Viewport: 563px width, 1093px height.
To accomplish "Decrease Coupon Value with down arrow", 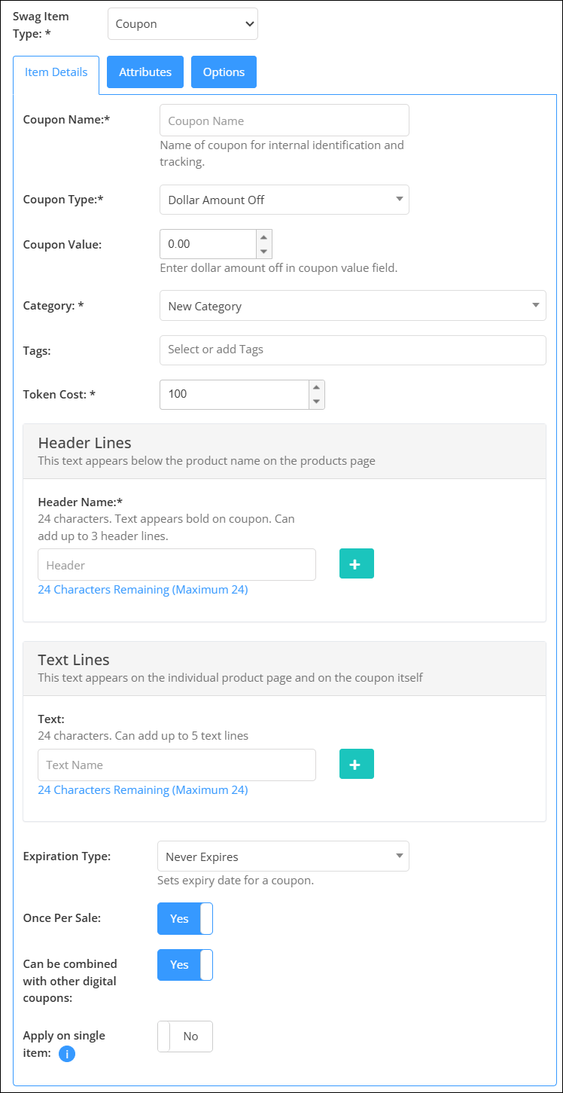I will 264,252.
